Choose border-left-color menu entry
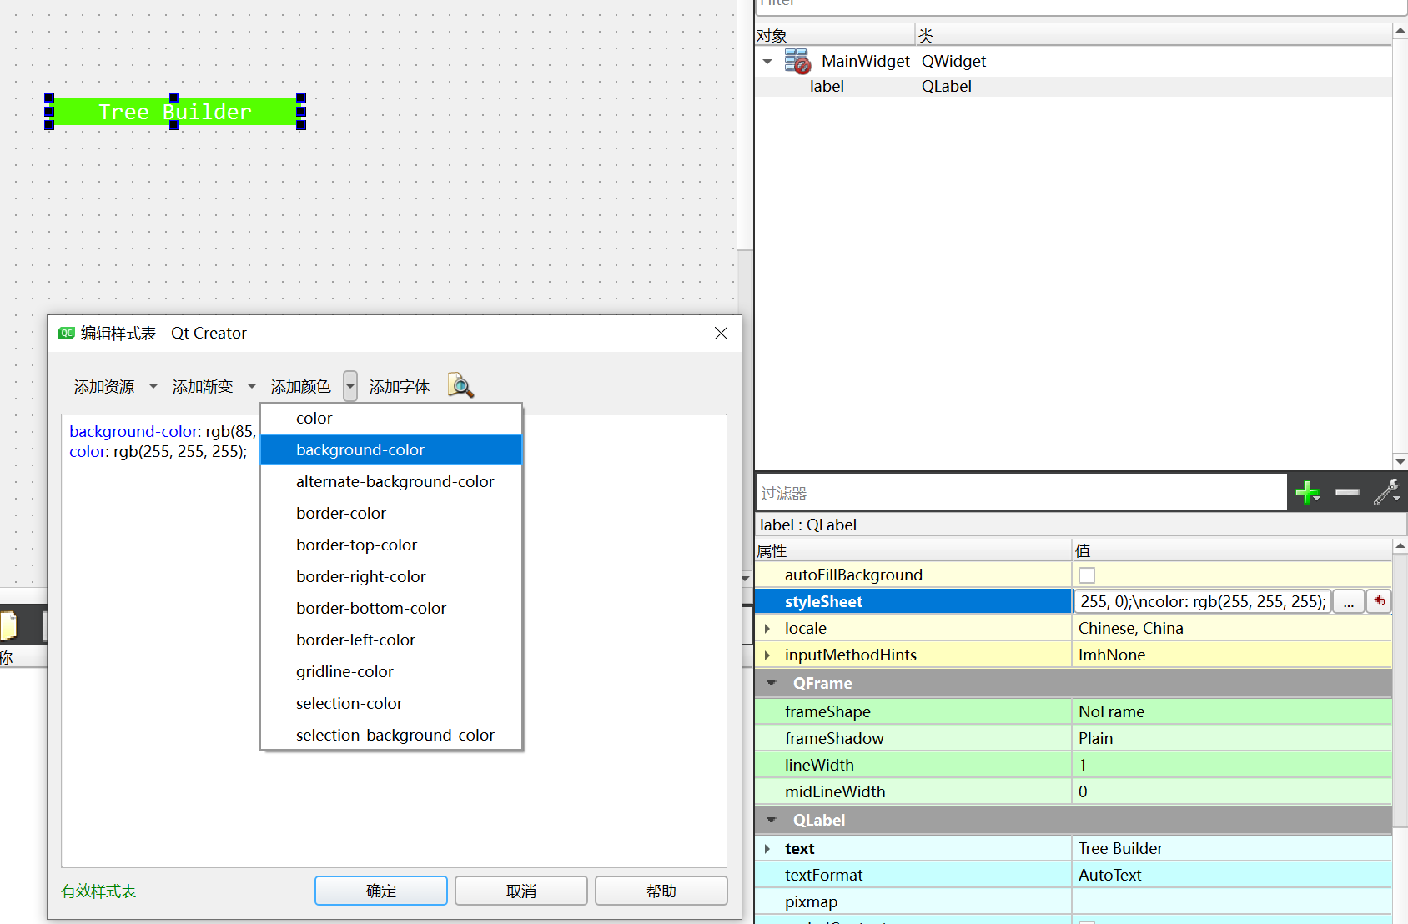This screenshot has height=924, width=1408. point(391,640)
